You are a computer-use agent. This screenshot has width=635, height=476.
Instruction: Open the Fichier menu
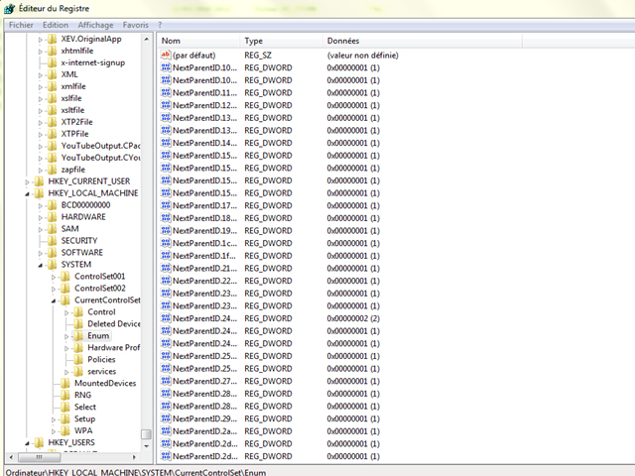tap(21, 23)
